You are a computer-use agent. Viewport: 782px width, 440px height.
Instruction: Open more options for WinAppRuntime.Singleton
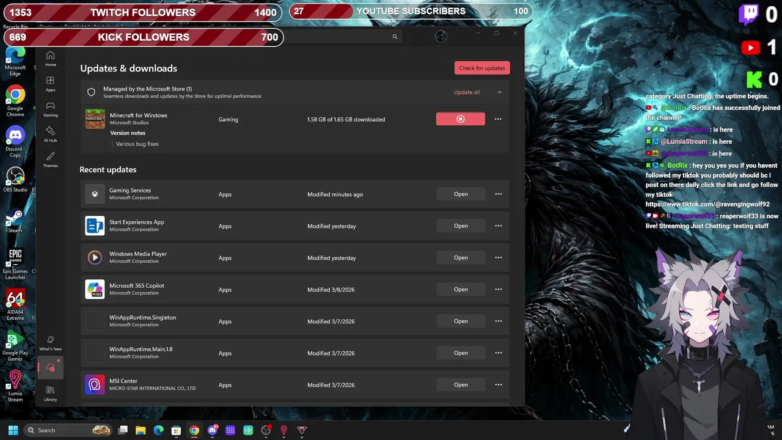tap(498, 321)
